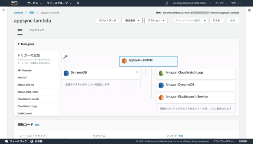Screen dimensions: 253x144
Task: Open プライバシーポリシー footer link
Action: tap(224, 141)
